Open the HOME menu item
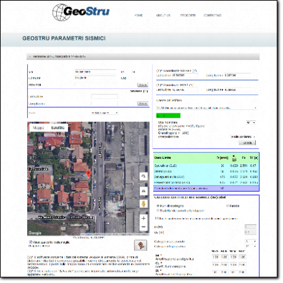The width and height of the screenshot is (283, 283). point(139,15)
